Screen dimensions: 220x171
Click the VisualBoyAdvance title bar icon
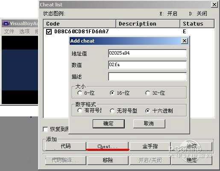pos(6,23)
